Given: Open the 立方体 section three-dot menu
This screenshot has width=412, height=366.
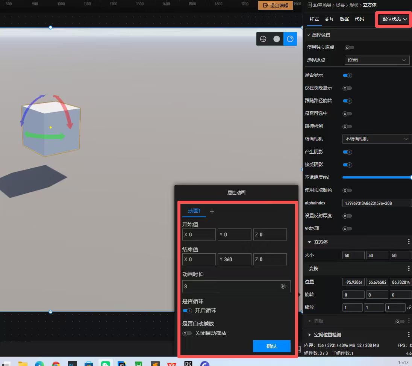Looking at the screenshot, I should [409, 242].
